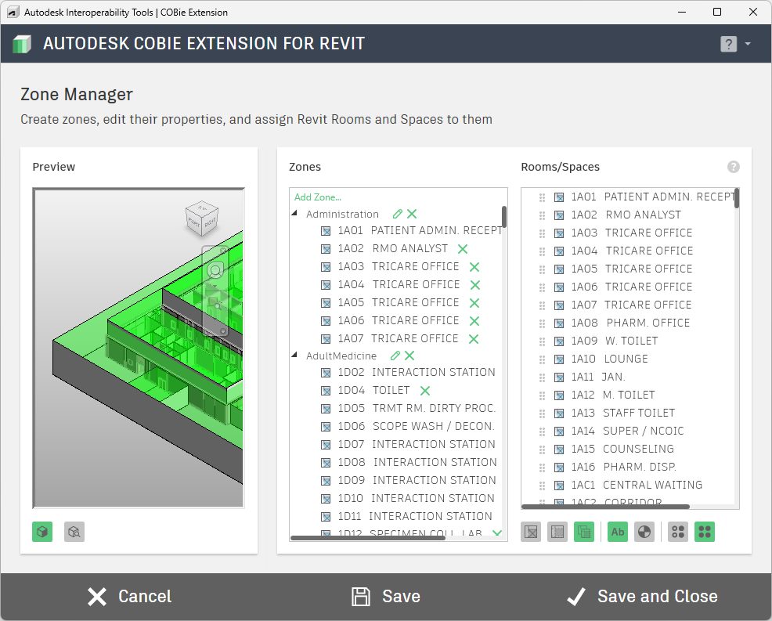Click Add Zone... link

318,197
